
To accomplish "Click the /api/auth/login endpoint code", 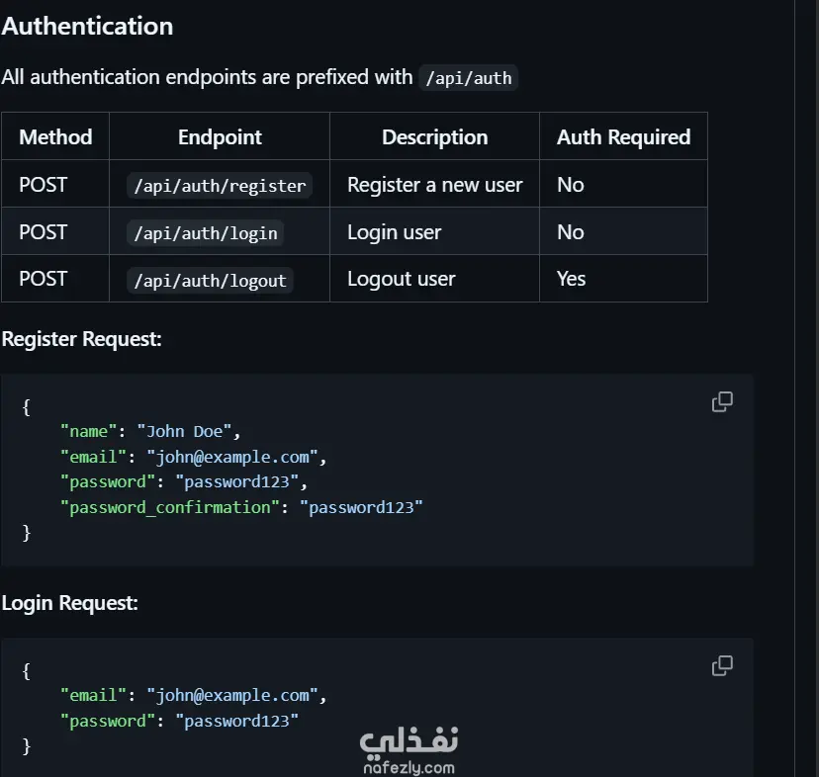I will 206,232.
